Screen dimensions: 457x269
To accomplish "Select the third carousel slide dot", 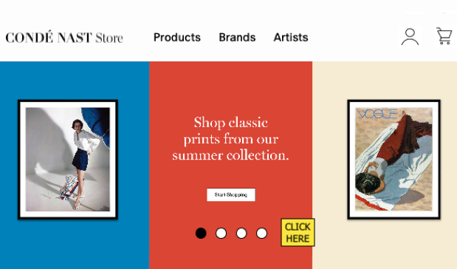I will point(241,233).
